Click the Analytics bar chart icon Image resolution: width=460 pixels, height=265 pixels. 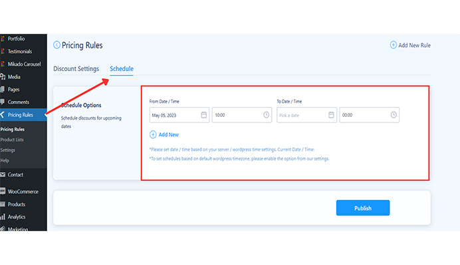[x=3, y=217]
